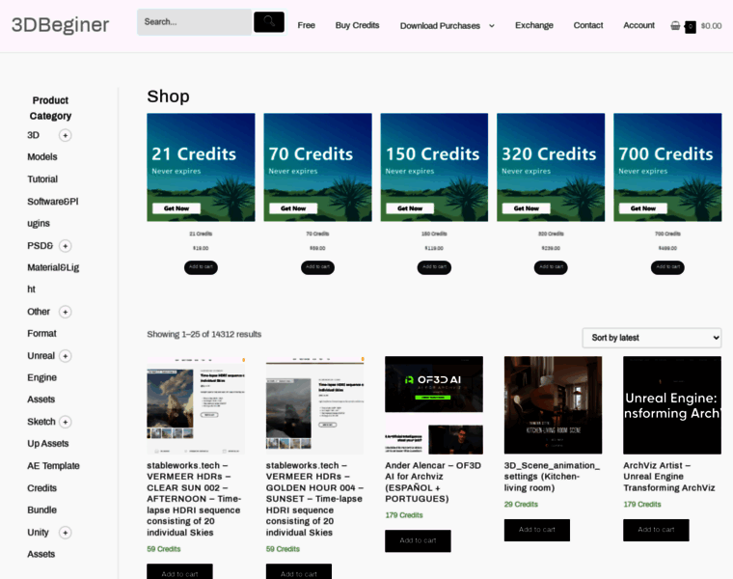Viewport: 733px width, 579px height.
Task: Open the AE Template category link
Action: pos(53,466)
